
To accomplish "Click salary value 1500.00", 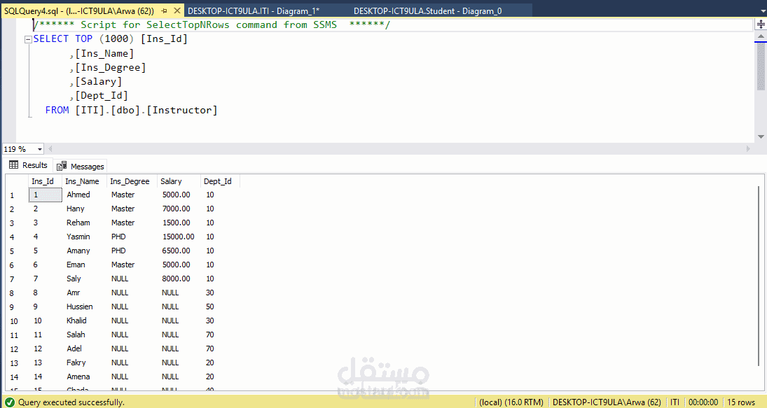I will click(x=176, y=223).
